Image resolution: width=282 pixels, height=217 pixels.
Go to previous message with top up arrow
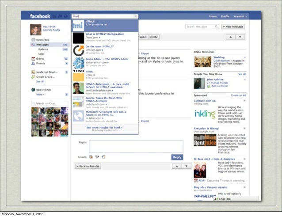tap(231, 37)
